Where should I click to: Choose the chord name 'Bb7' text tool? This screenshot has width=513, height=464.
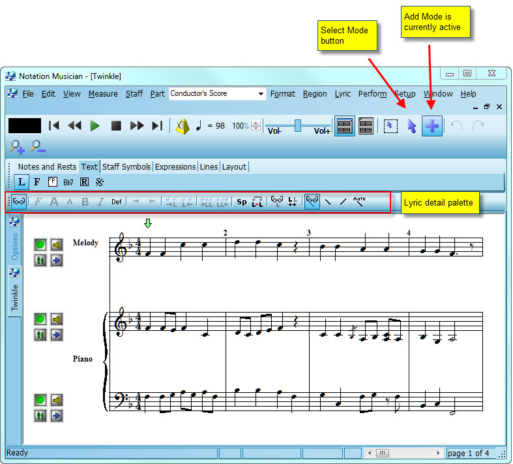point(68,182)
